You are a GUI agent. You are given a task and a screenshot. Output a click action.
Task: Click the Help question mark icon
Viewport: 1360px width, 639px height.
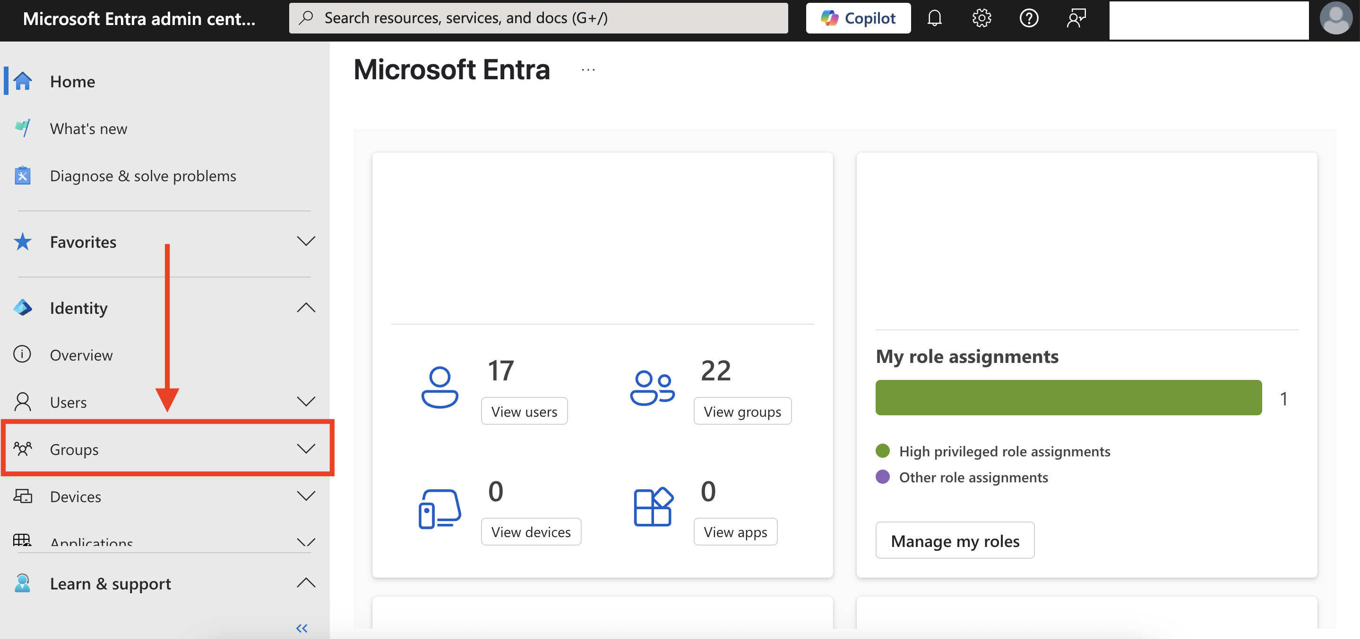click(x=1028, y=18)
